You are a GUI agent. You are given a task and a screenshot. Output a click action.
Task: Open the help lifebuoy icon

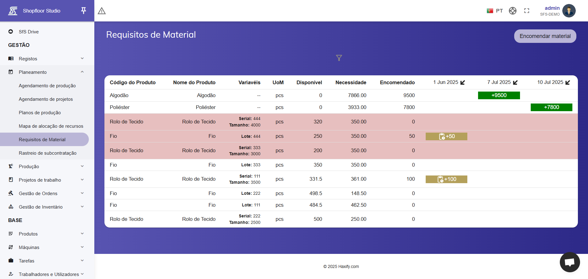pyautogui.click(x=512, y=11)
